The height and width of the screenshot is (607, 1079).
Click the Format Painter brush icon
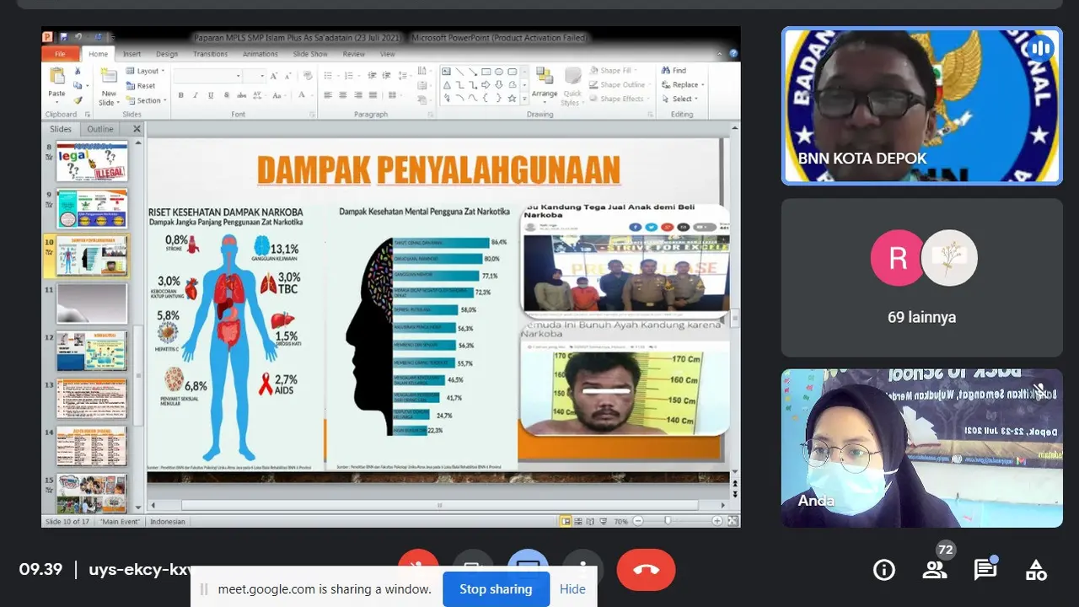pos(78,99)
